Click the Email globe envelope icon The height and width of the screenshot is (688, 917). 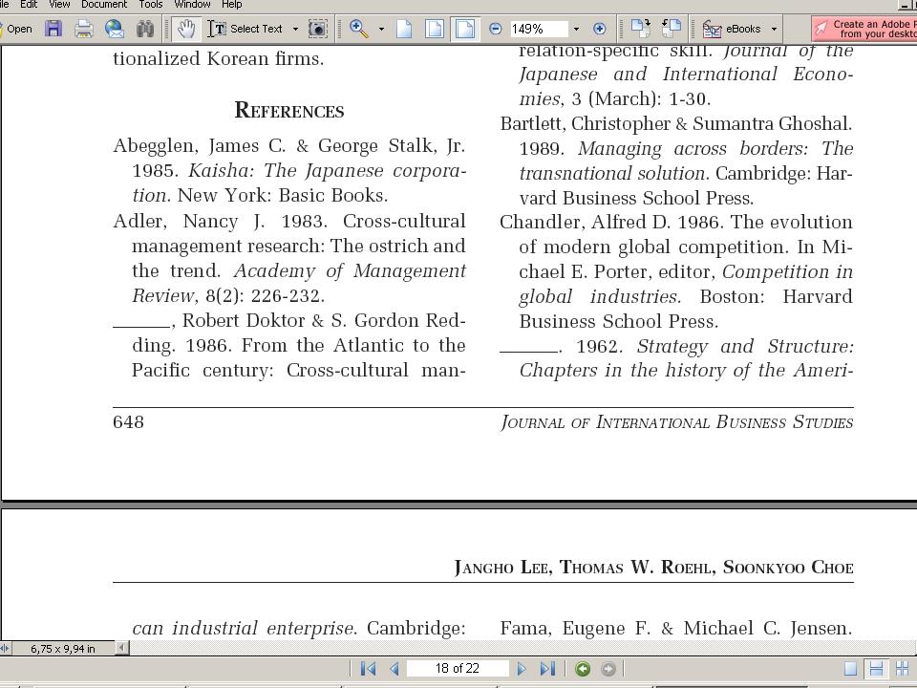pyautogui.click(x=114, y=29)
